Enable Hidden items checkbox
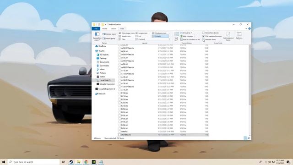 (203, 39)
